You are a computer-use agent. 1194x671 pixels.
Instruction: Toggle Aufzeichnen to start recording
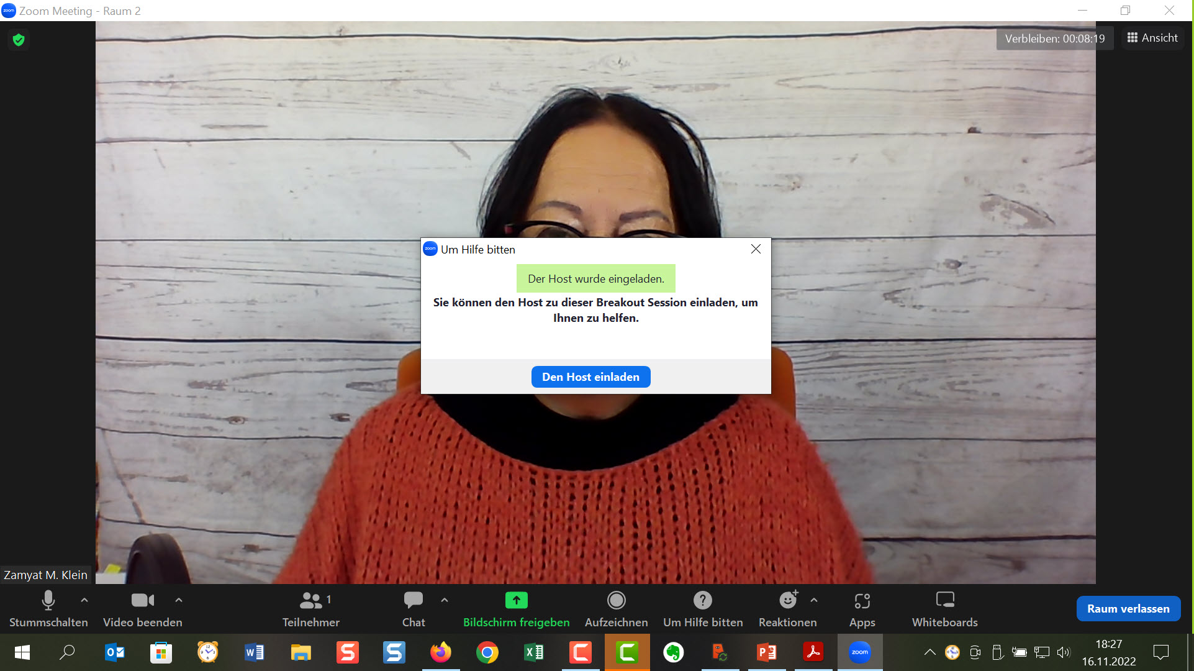click(x=616, y=608)
